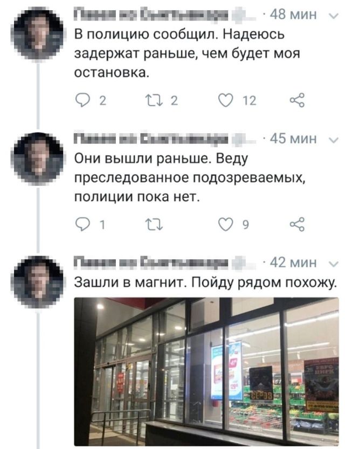Reply to the 48 мин tweet

[81, 100]
